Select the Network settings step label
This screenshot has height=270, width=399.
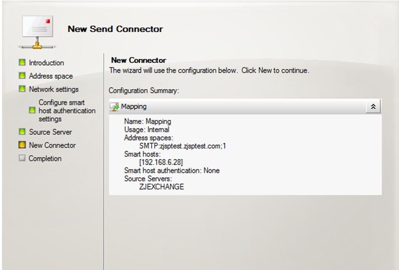click(54, 89)
